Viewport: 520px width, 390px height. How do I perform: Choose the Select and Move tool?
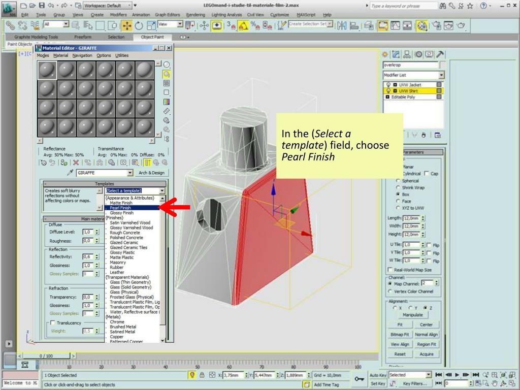point(126,25)
